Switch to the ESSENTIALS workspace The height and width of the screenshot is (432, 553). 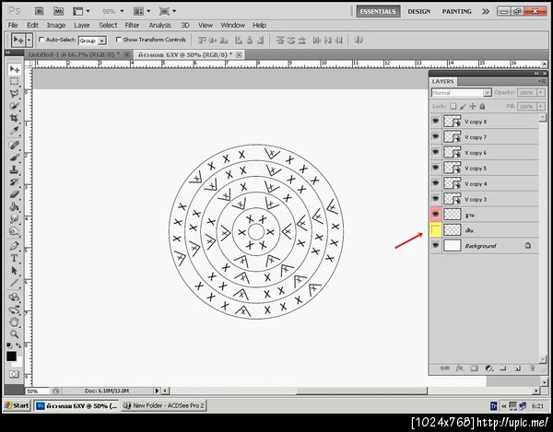(x=378, y=11)
